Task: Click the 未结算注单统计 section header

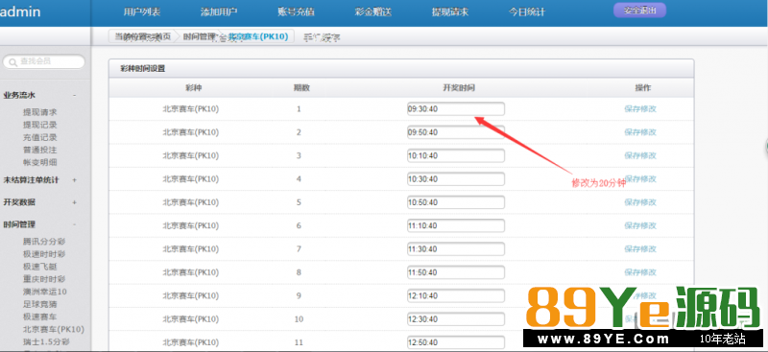Action: pos(31,180)
